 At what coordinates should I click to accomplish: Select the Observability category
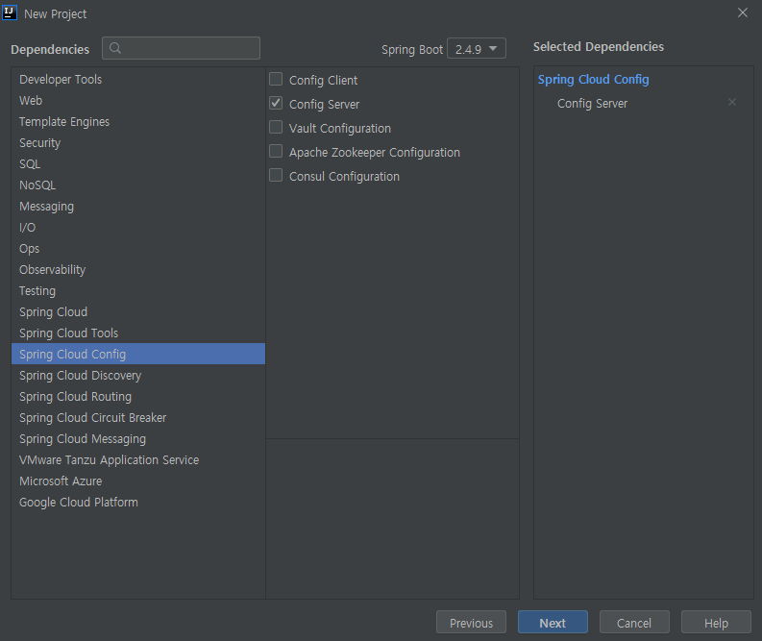[138, 270]
